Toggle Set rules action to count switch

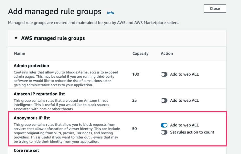click(x=164, y=132)
